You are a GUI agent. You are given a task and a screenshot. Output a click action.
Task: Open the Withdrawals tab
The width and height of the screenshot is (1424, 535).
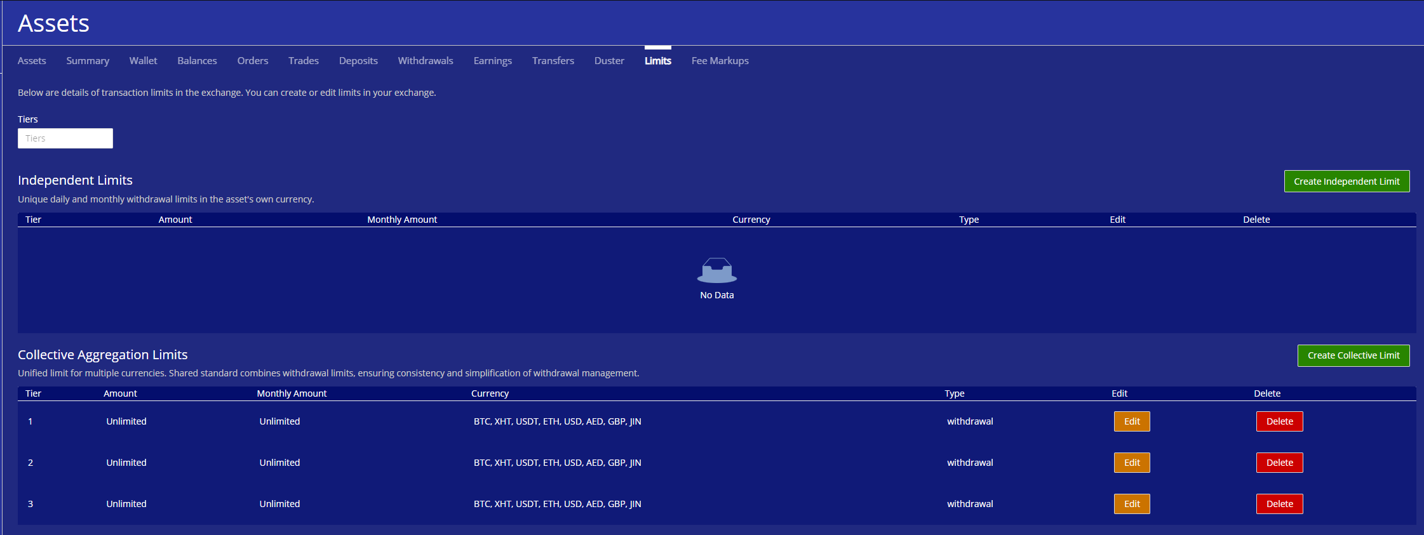coord(426,61)
